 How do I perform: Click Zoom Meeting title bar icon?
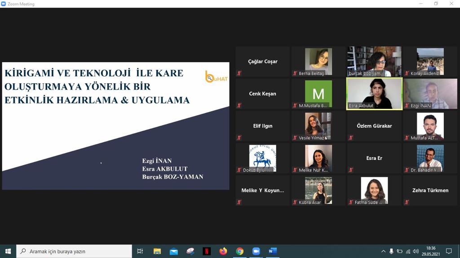coord(3,4)
